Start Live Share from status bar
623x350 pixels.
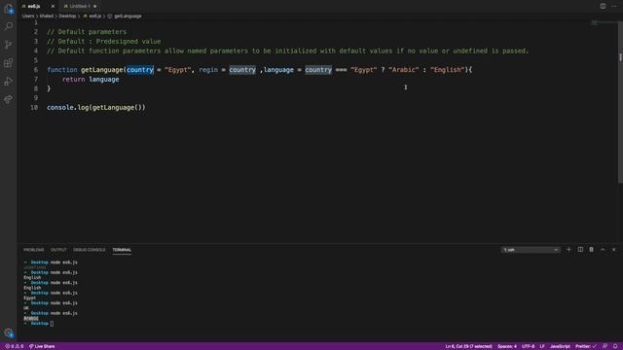point(42,346)
